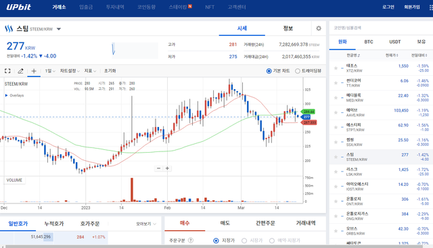Open 차트설정 dropdown menu

coord(70,71)
